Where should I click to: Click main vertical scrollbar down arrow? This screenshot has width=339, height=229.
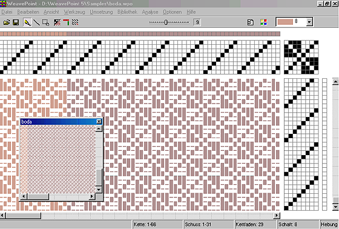click(335, 207)
